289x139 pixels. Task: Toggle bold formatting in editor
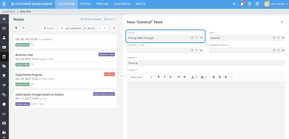point(159,77)
